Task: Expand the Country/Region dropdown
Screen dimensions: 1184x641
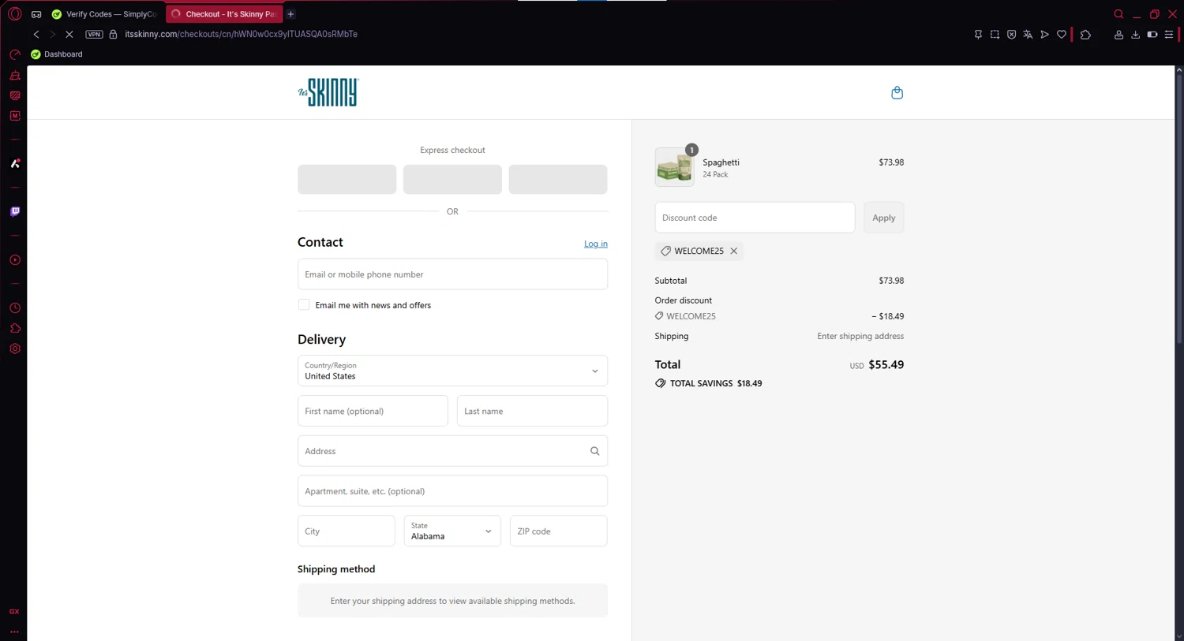Action: click(x=452, y=371)
